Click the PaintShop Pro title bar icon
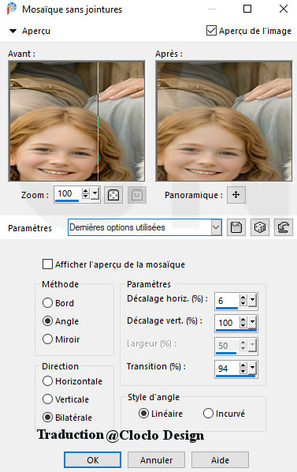 [12, 9]
